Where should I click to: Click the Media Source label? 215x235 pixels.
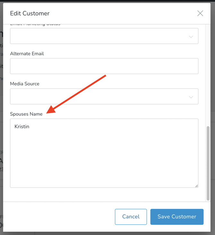25,84
